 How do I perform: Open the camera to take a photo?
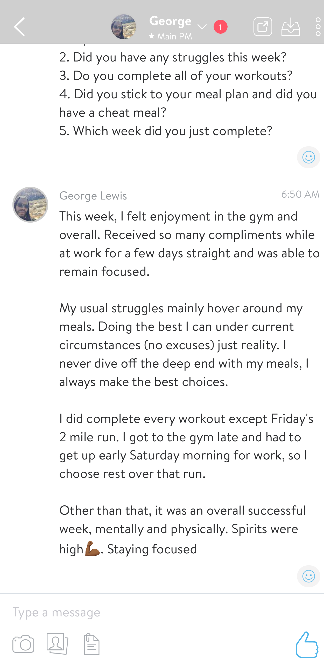click(x=23, y=644)
